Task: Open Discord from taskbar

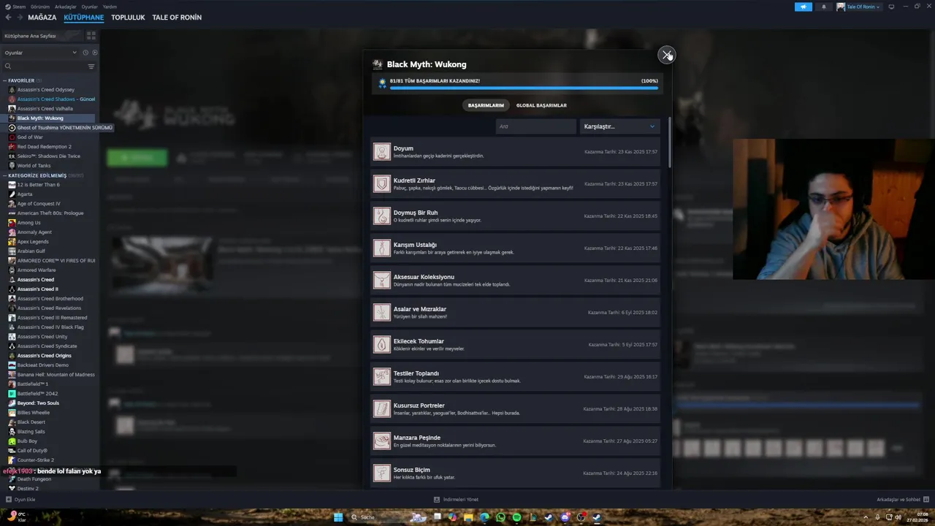Action: point(565,517)
